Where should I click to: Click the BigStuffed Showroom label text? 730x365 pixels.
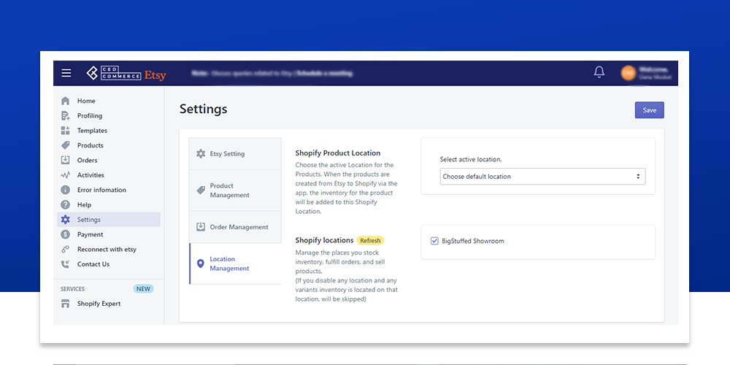click(x=472, y=241)
